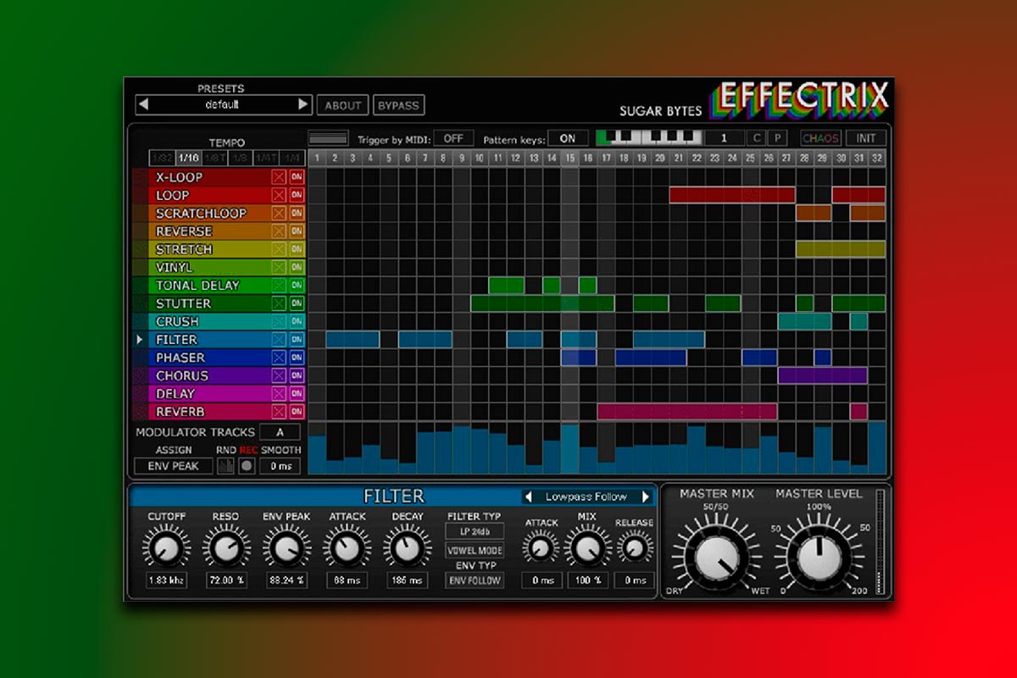Click the CUTOFF knob
Screen dimensions: 1017x678
(x=166, y=547)
